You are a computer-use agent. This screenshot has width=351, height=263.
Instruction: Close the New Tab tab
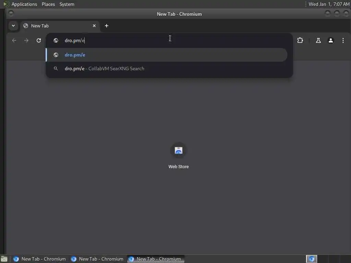[94, 26]
